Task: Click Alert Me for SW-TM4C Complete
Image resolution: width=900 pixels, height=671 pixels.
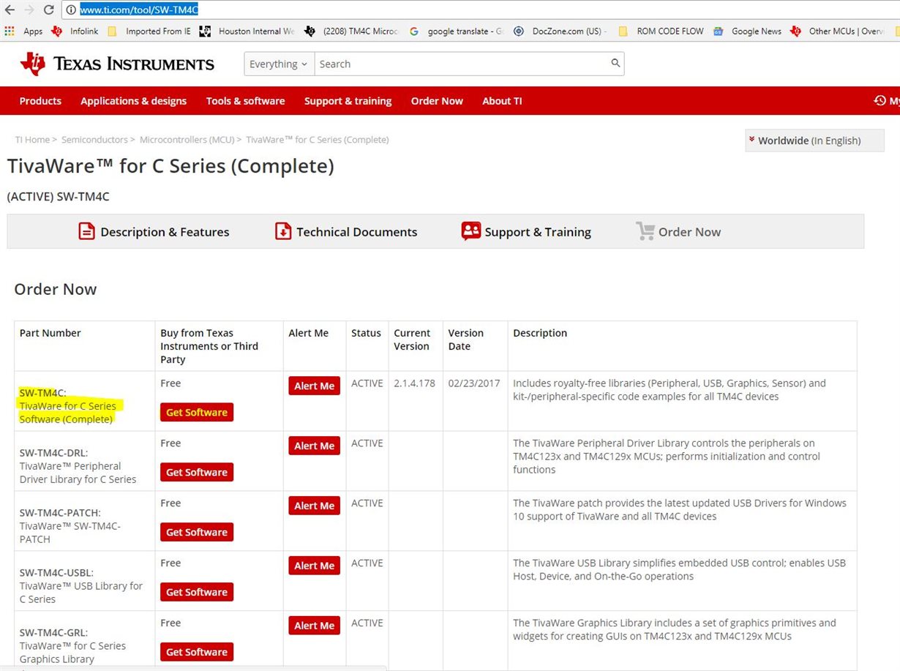Action: coord(315,386)
